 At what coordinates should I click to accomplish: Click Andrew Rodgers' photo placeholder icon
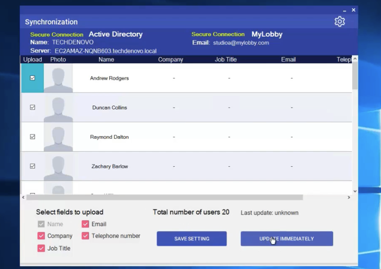pyautogui.click(x=58, y=78)
